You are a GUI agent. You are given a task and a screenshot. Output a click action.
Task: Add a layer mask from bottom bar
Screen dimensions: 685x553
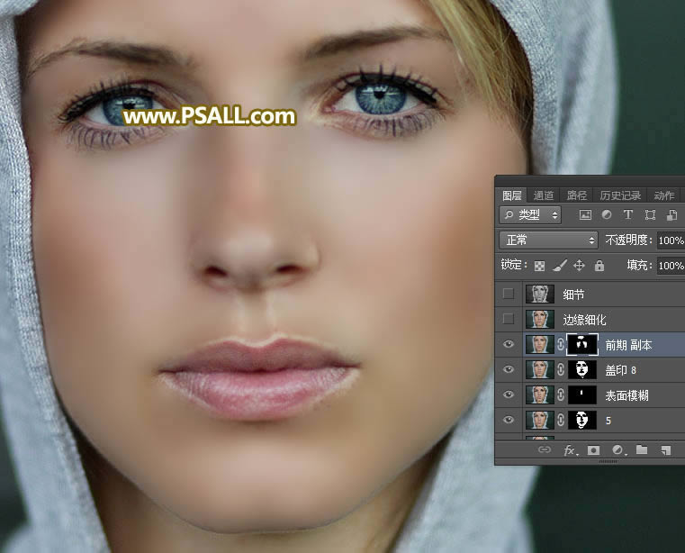click(x=593, y=449)
